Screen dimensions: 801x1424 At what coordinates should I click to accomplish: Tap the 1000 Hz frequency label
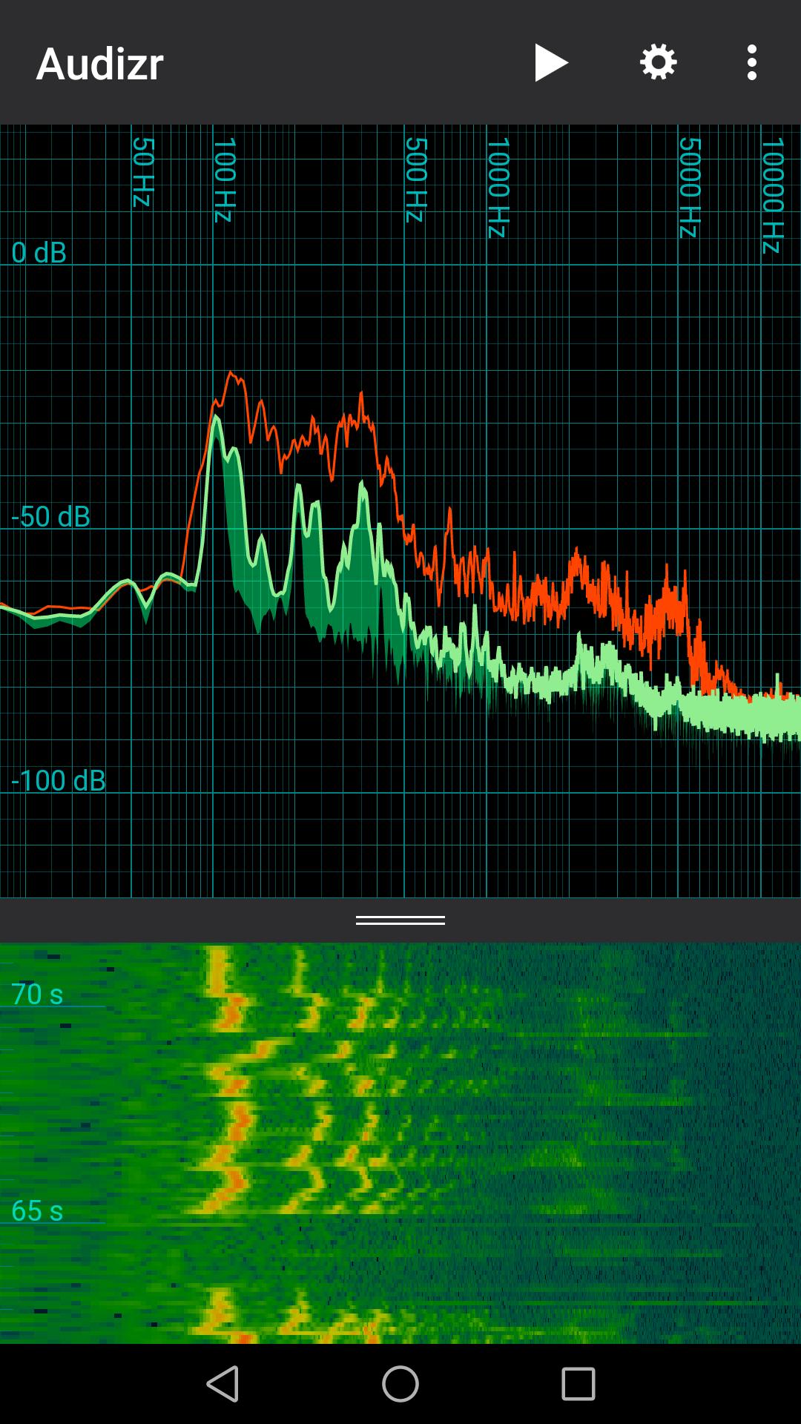(x=498, y=187)
